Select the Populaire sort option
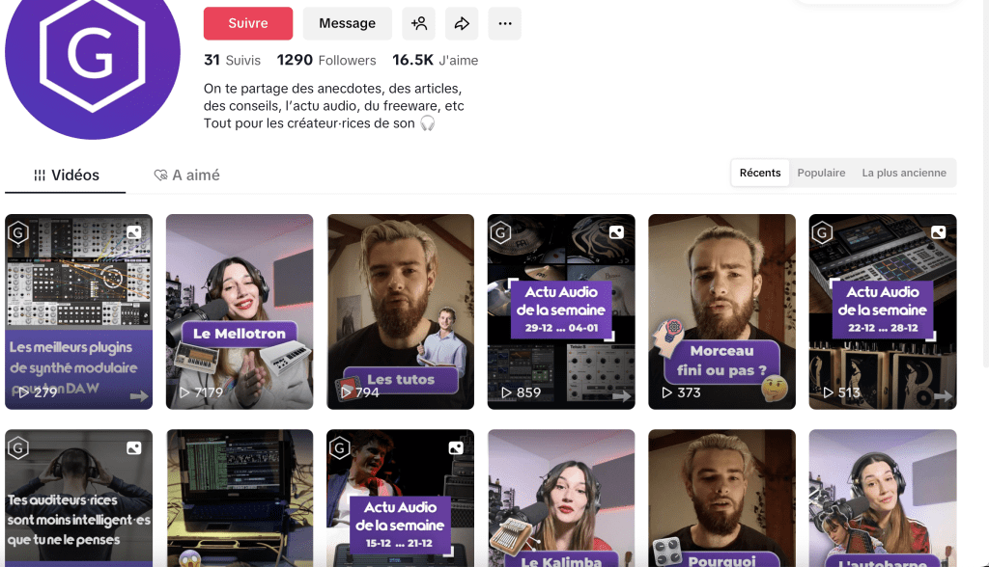The width and height of the screenshot is (989, 567). click(821, 173)
